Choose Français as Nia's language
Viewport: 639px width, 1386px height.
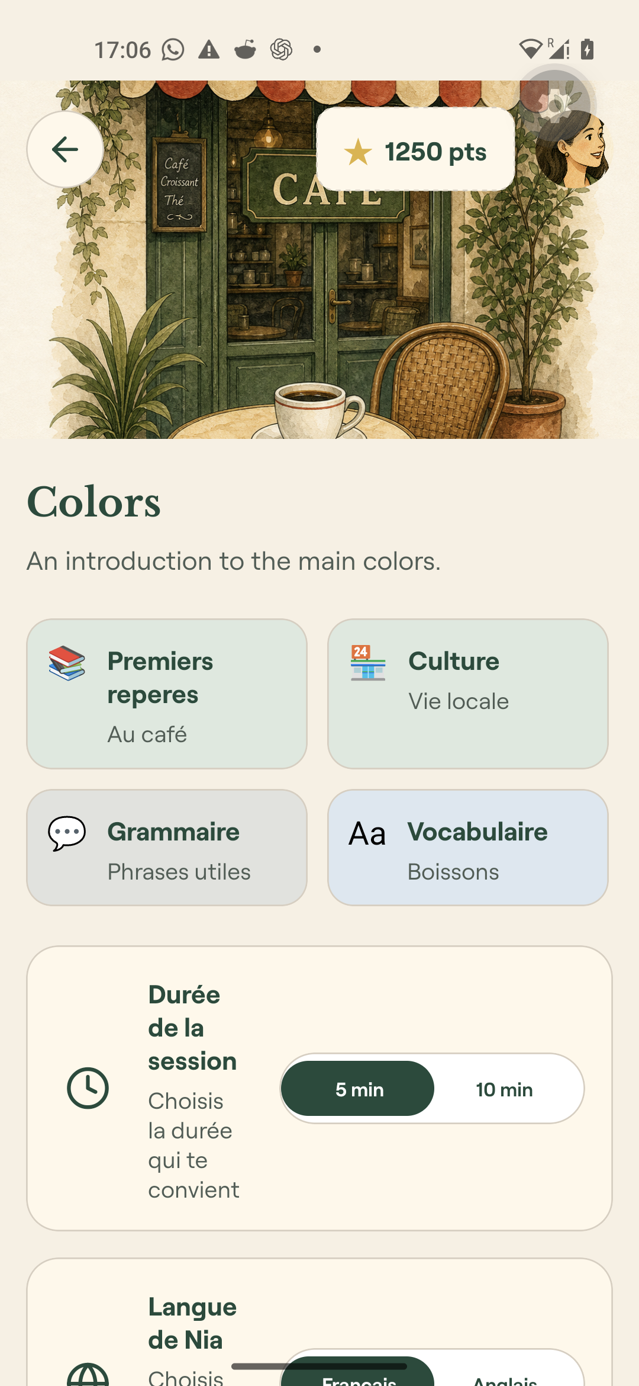click(x=358, y=1374)
